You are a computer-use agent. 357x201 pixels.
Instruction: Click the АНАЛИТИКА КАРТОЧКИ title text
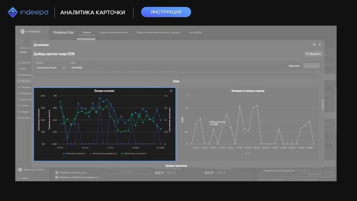[x=93, y=12]
